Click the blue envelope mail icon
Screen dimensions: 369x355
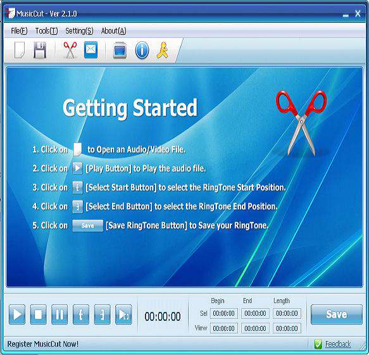tap(91, 49)
